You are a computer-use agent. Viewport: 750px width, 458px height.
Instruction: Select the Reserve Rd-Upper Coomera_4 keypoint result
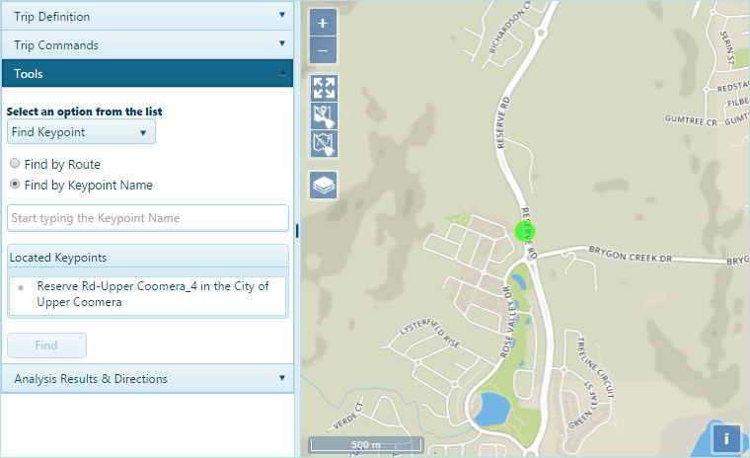[x=148, y=294]
